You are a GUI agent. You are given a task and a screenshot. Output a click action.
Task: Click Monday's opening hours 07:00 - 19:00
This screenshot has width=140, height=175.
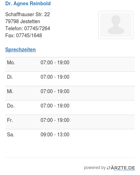[55, 63]
